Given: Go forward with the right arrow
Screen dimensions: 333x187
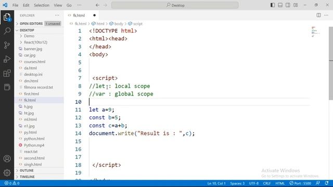Looking at the screenshot, I should coord(105,5).
